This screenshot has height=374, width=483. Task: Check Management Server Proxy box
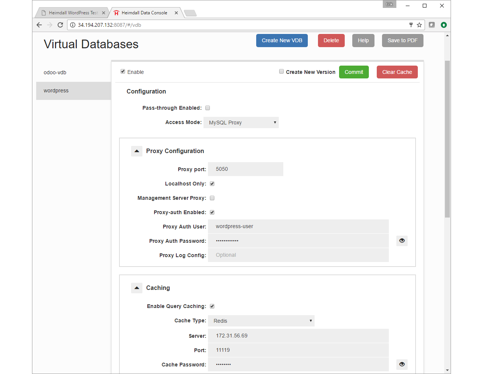coord(212,198)
